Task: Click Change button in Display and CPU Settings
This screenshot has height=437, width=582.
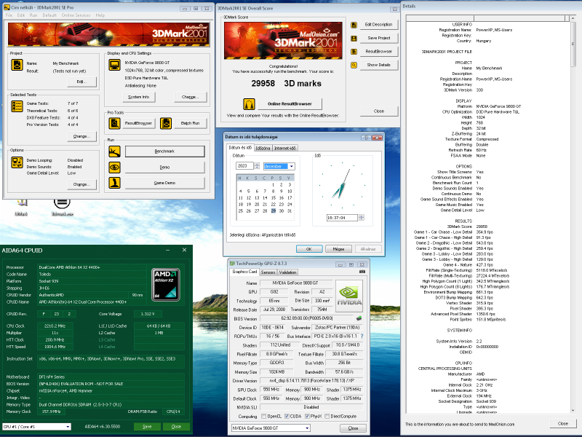Action: click(191, 97)
